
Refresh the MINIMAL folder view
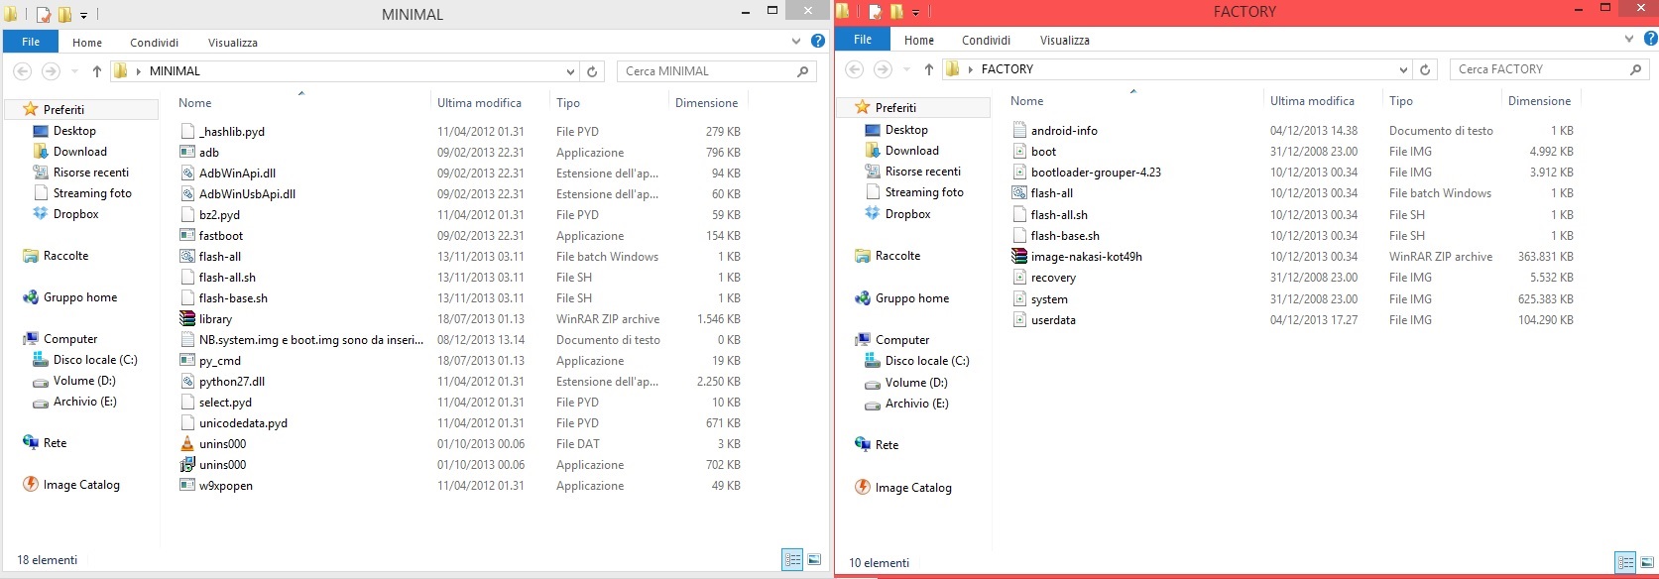(x=592, y=71)
